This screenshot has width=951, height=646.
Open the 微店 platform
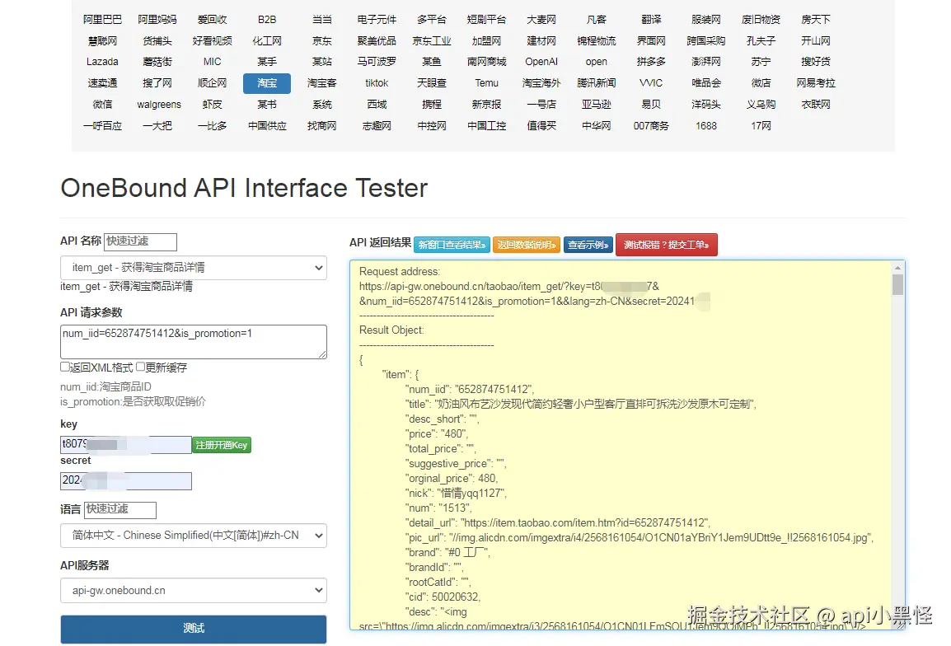[x=761, y=83]
